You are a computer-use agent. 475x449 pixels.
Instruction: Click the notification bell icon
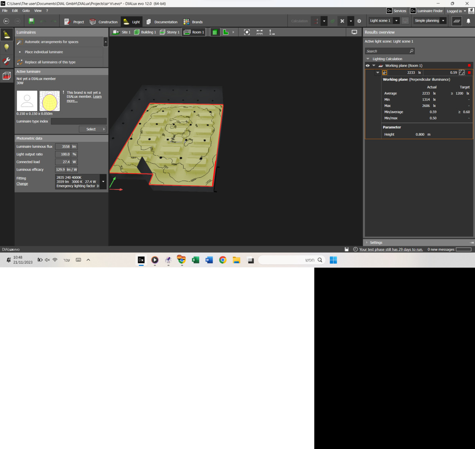coord(468,21)
